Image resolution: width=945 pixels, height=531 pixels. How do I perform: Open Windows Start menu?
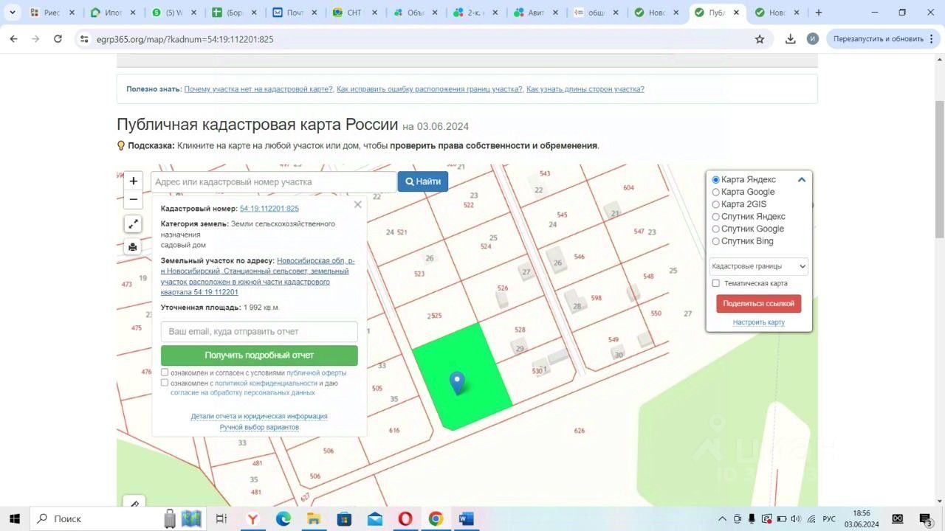(14, 518)
